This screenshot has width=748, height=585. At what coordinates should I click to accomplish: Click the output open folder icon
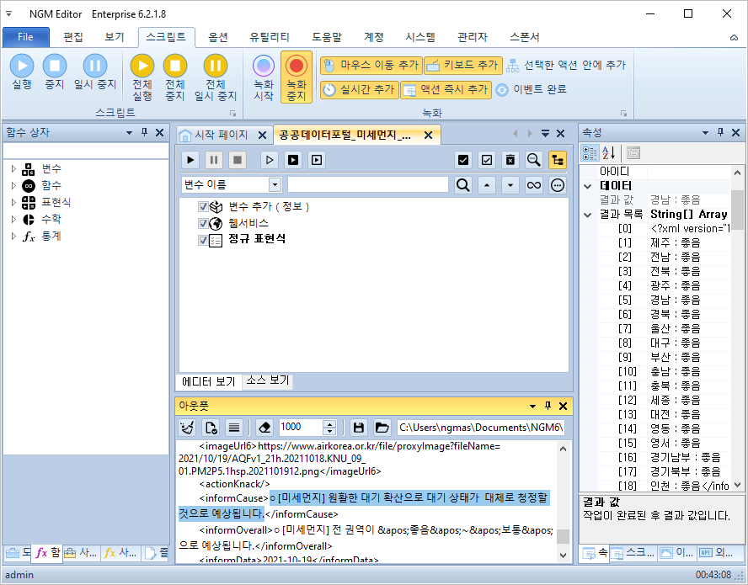(x=382, y=428)
